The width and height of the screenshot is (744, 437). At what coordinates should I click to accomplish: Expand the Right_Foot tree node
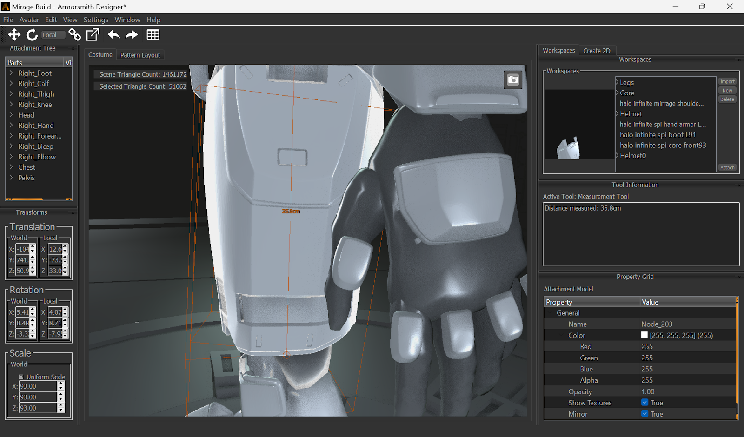[x=11, y=73]
